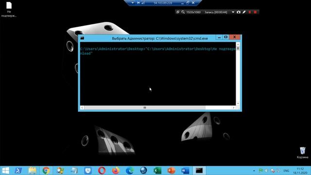Viewport: 311px width, 175px height.
Task: Click the network tray icon with red mark
Action: coord(273,171)
